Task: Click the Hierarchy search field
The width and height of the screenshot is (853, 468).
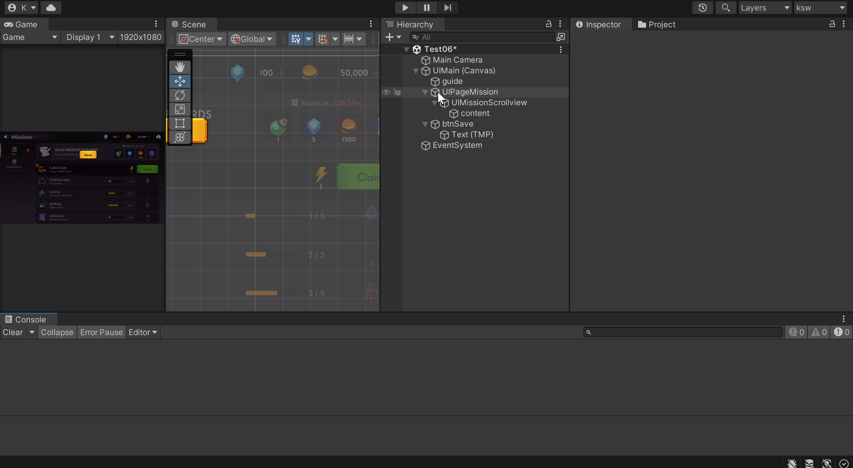Action: 483,37
